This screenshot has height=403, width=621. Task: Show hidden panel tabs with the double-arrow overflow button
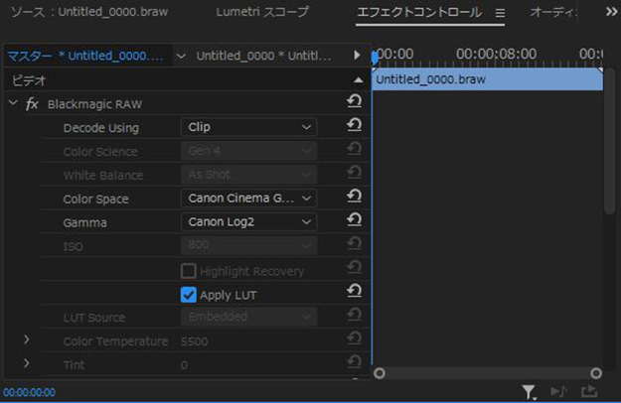click(x=611, y=13)
